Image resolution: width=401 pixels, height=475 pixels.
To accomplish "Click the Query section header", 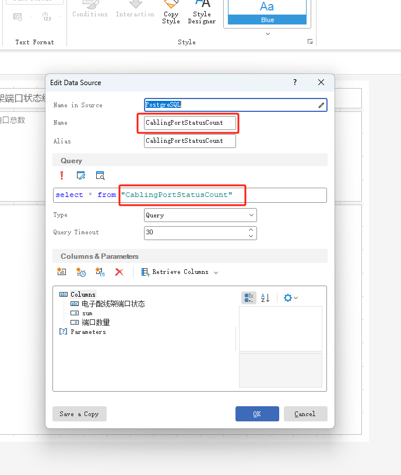I will 190,160.
